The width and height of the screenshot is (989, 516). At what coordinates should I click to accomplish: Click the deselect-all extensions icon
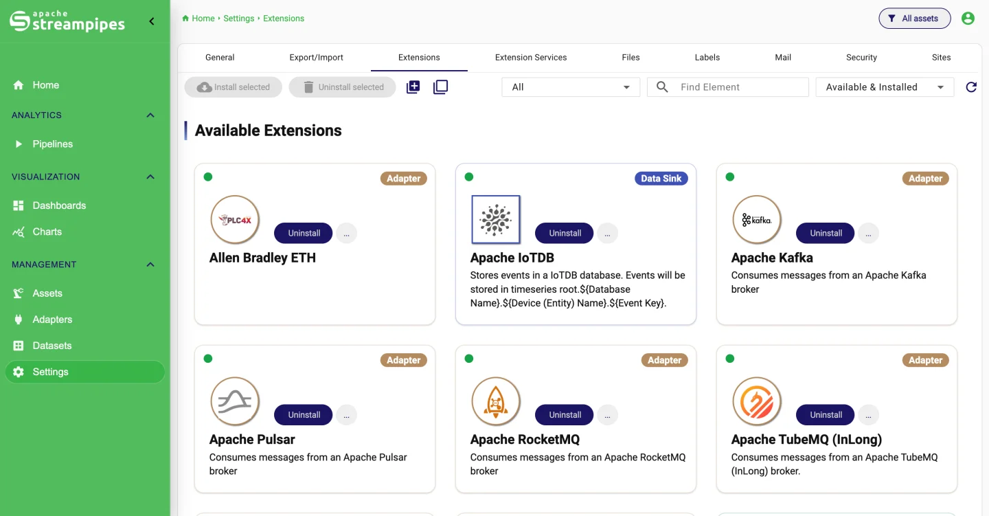click(x=440, y=87)
